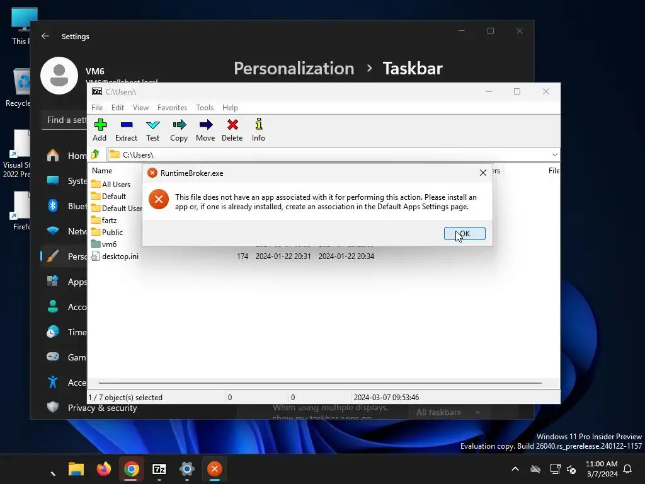The width and height of the screenshot is (645, 484).
Task: Click the Extract toolbar icon
Action: (x=126, y=130)
